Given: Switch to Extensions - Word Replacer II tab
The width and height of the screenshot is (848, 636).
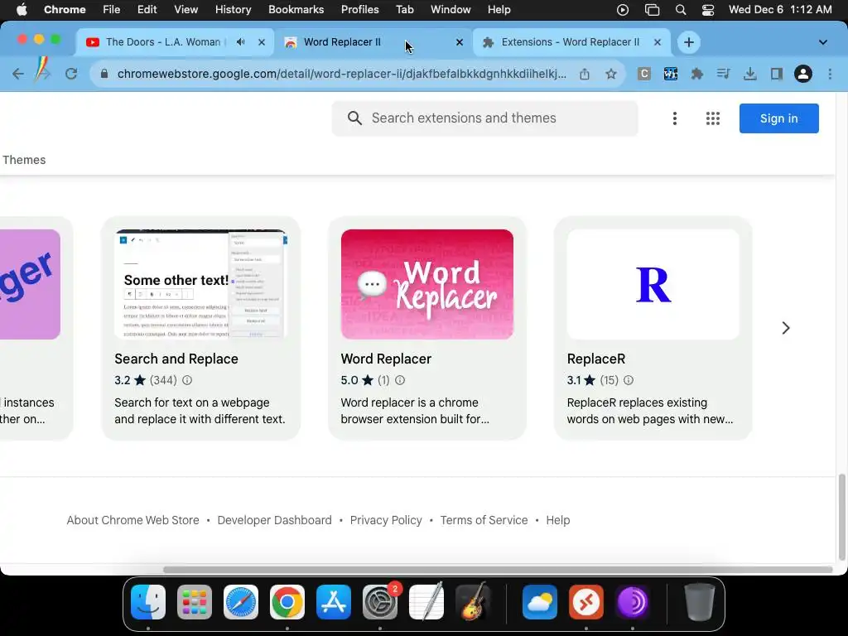Looking at the screenshot, I should pyautogui.click(x=571, y=42).
